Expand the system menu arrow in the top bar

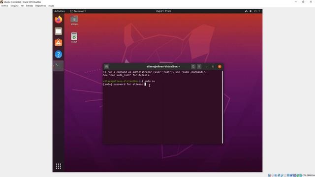pyautogui.click(x=259, y=11)
